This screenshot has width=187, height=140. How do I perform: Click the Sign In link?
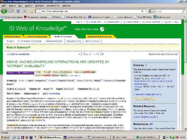tap(79, 22)
